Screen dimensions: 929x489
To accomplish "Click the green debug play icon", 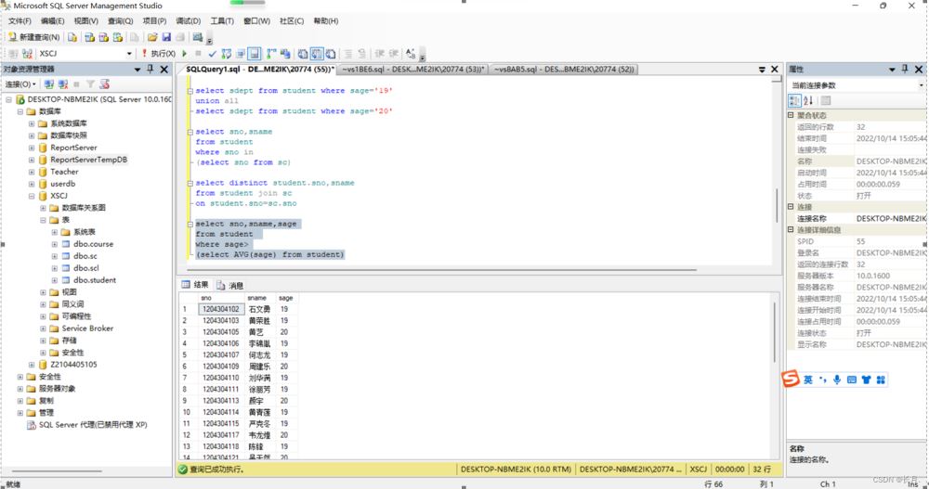I will (184, 54).
